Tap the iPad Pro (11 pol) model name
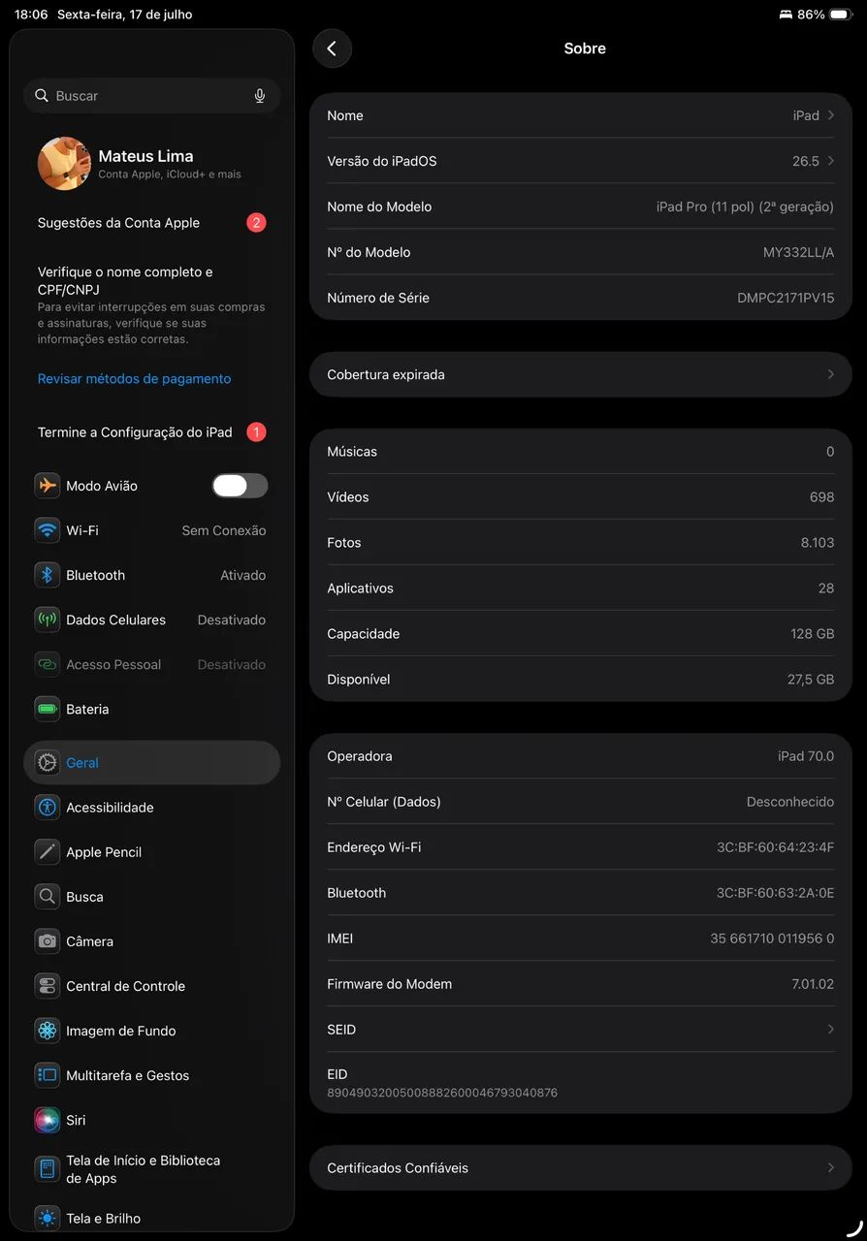Viewport: 867px width, 1241px height. (x=745, y=207)
